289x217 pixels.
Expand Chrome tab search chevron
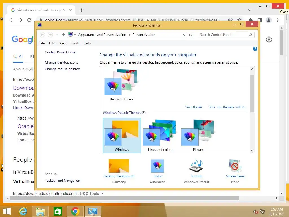(250, 10)
